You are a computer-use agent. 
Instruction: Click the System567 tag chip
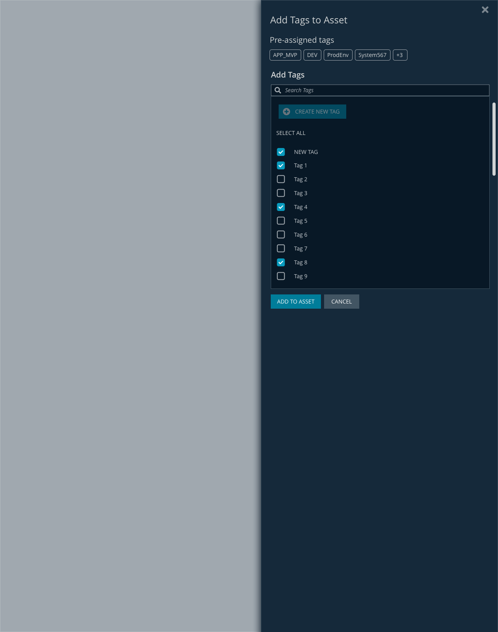(372, 55)
